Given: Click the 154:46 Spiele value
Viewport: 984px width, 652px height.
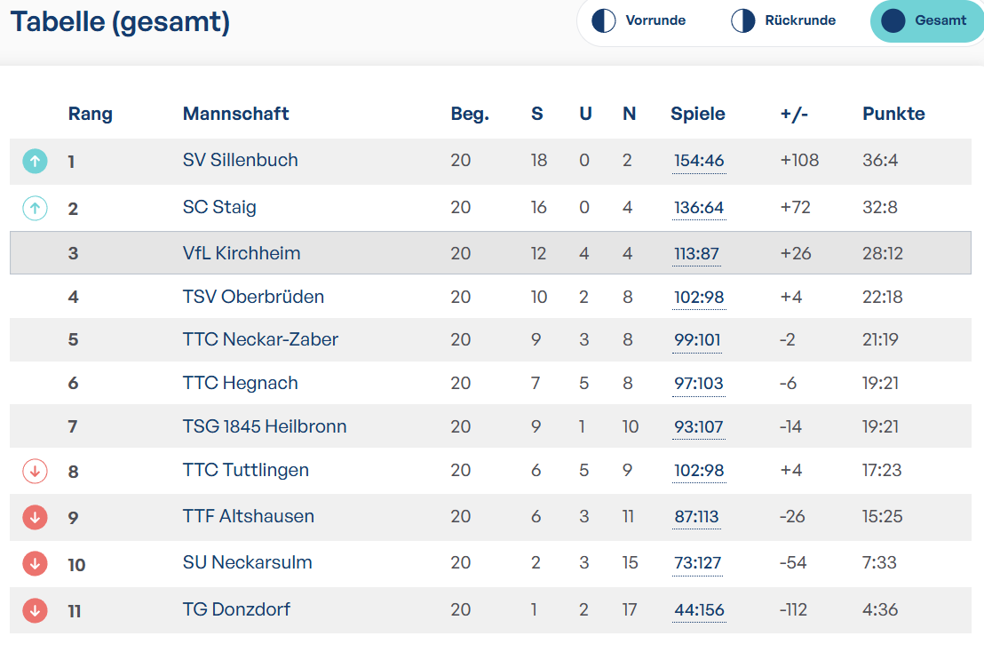Looking at the screenshot, I should point(699,161).
